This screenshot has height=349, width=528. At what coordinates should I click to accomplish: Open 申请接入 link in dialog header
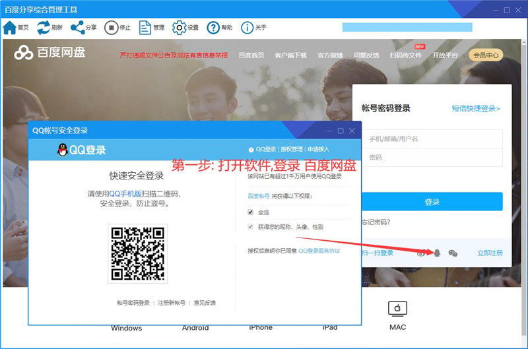318,149
